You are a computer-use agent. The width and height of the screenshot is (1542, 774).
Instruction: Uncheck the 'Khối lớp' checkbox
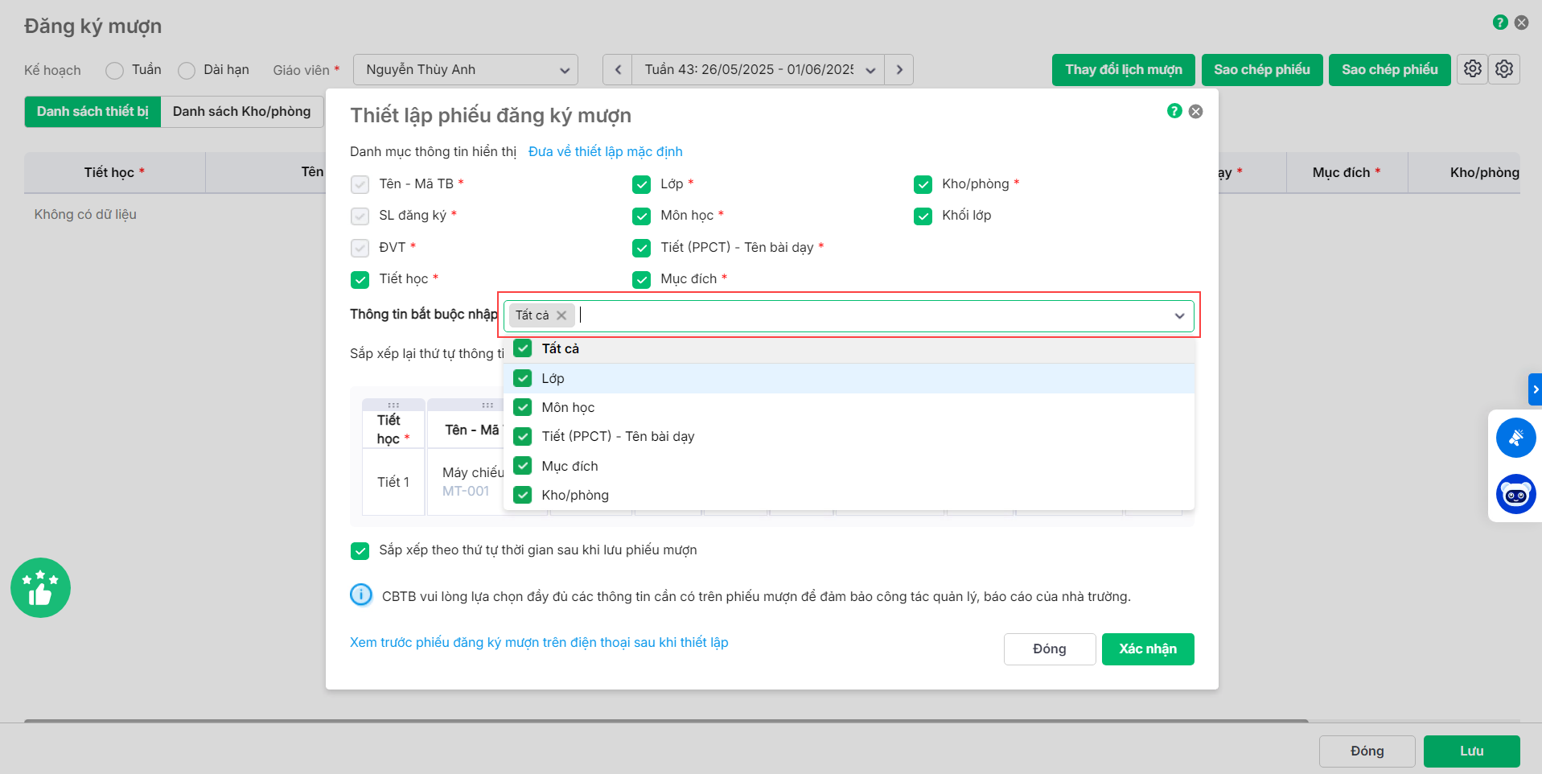[923, 216]
